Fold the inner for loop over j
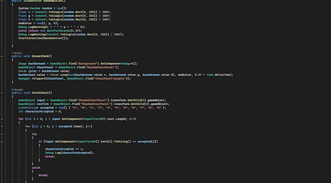The width and height of the screenshot is (331, 183). point(2,127)
